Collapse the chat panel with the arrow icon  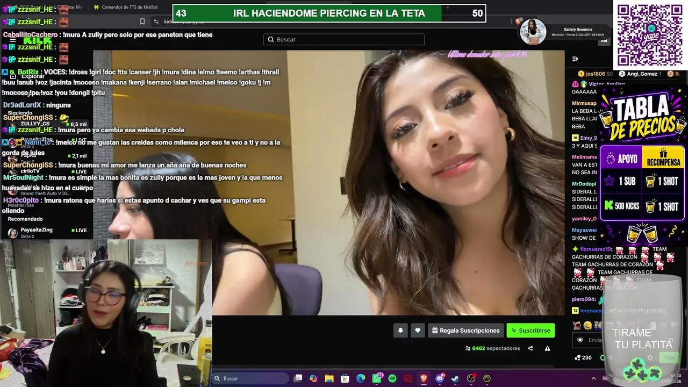point(575,59)
